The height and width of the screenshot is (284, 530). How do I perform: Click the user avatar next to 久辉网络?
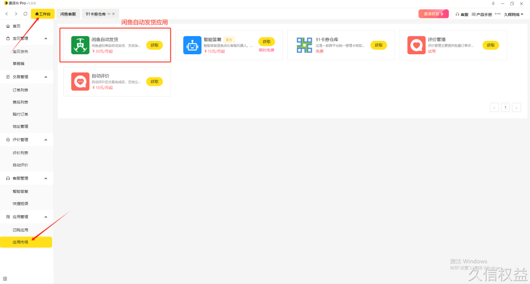(498, 14)
